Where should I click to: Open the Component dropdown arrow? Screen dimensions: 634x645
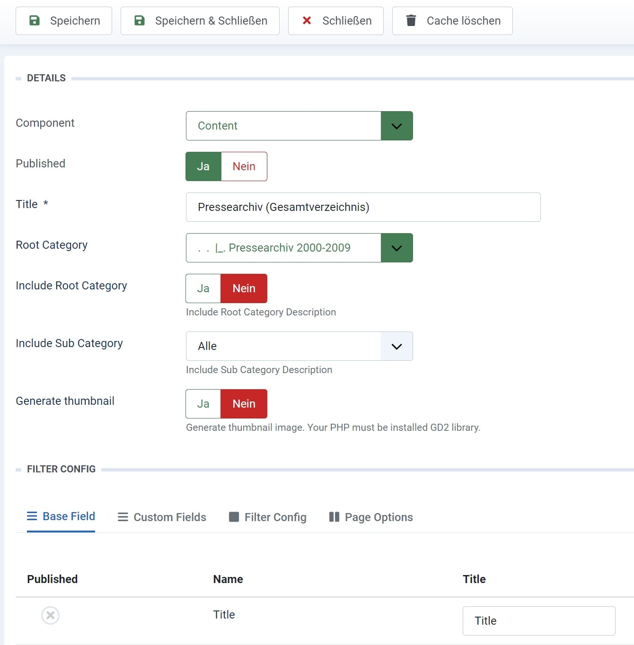pos(396,126)
